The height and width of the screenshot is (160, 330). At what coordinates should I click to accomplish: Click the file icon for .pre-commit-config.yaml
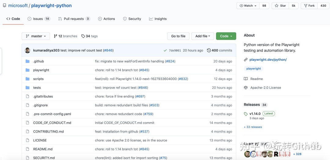pyautogui.click(x=28, y=114)
